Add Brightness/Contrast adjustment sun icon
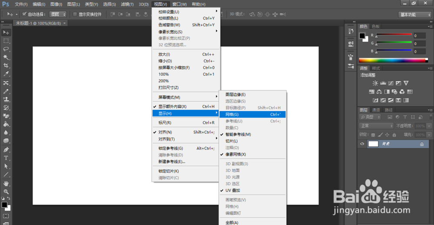434x225 pixels. coord(375,83)
